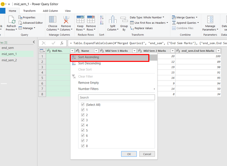Click the Split Column icon
227x166 pixels.
pos(112,20)
